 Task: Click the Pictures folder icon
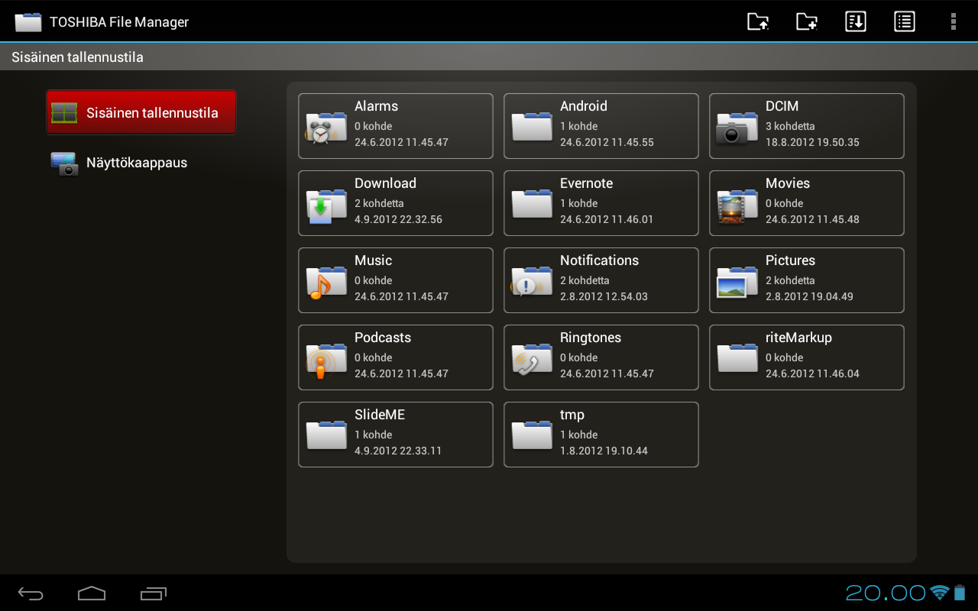point(737,282)
